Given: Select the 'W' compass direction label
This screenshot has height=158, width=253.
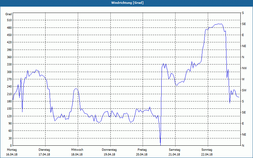Looking at the screenshot, I should pos(243,79).
